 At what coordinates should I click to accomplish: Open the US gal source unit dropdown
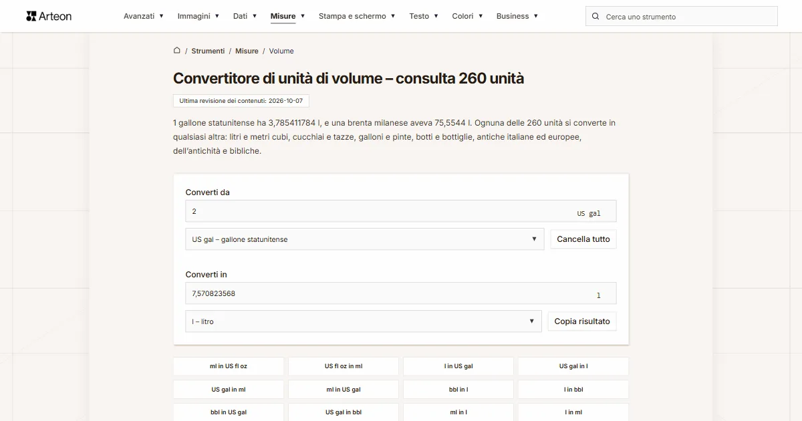(365, 239)
